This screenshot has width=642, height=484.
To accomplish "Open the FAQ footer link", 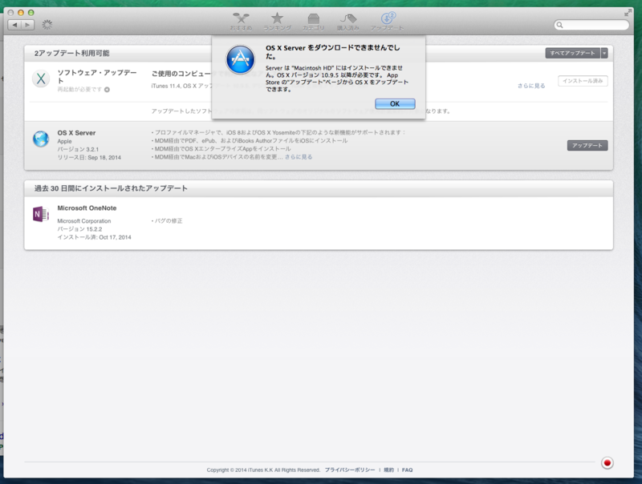I will (x=407, y=470).
